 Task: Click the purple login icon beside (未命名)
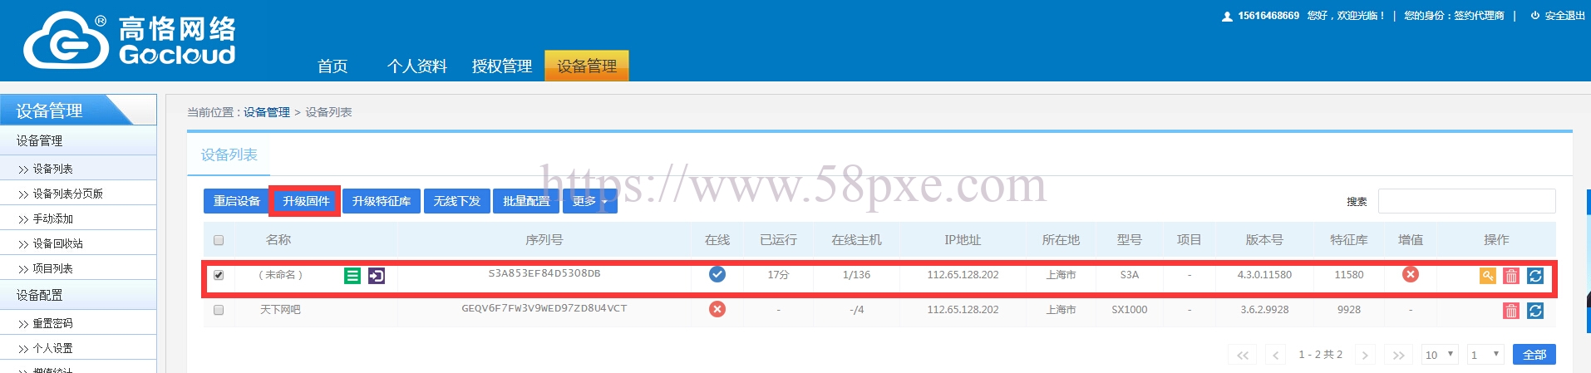pos(377,276)
